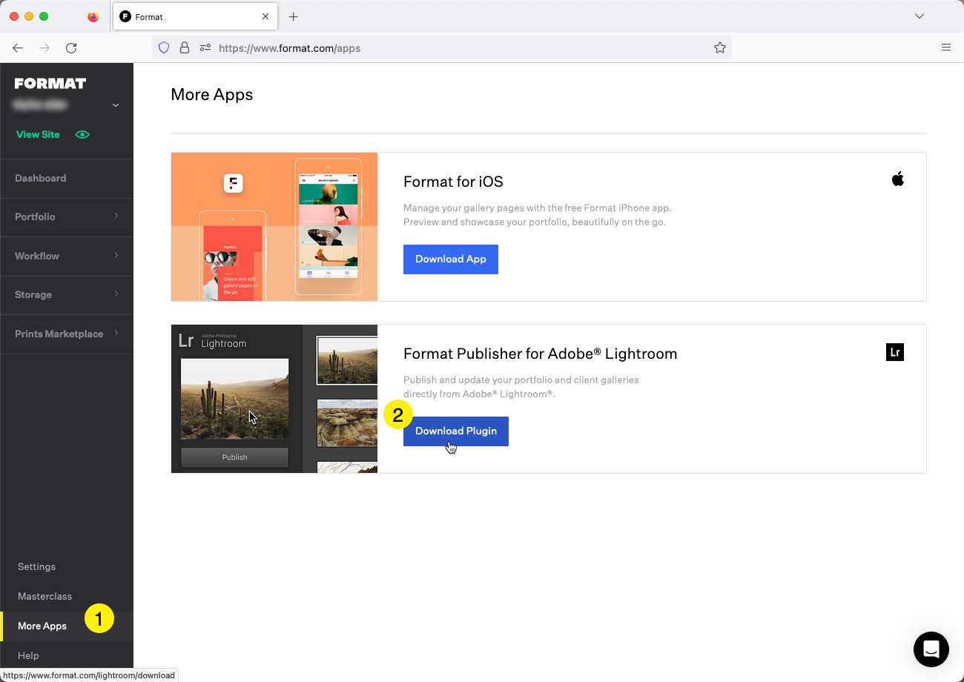The image size is (964, 682).
Task: Click the More Apps page title
Action: 212,95
